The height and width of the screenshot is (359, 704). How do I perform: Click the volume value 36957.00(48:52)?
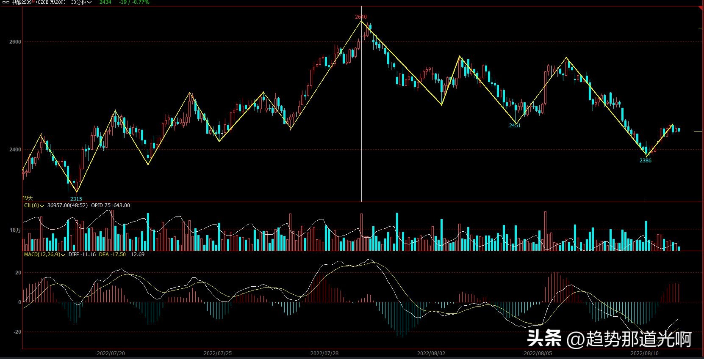click(x=67, y=206)
